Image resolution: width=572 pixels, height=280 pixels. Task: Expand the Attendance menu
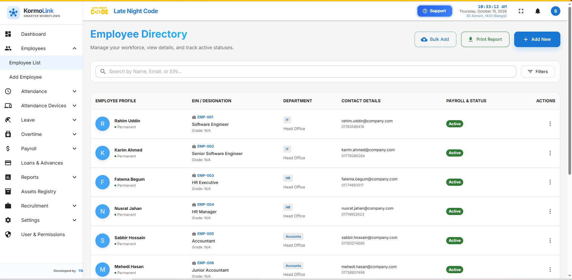coord(75,91)
